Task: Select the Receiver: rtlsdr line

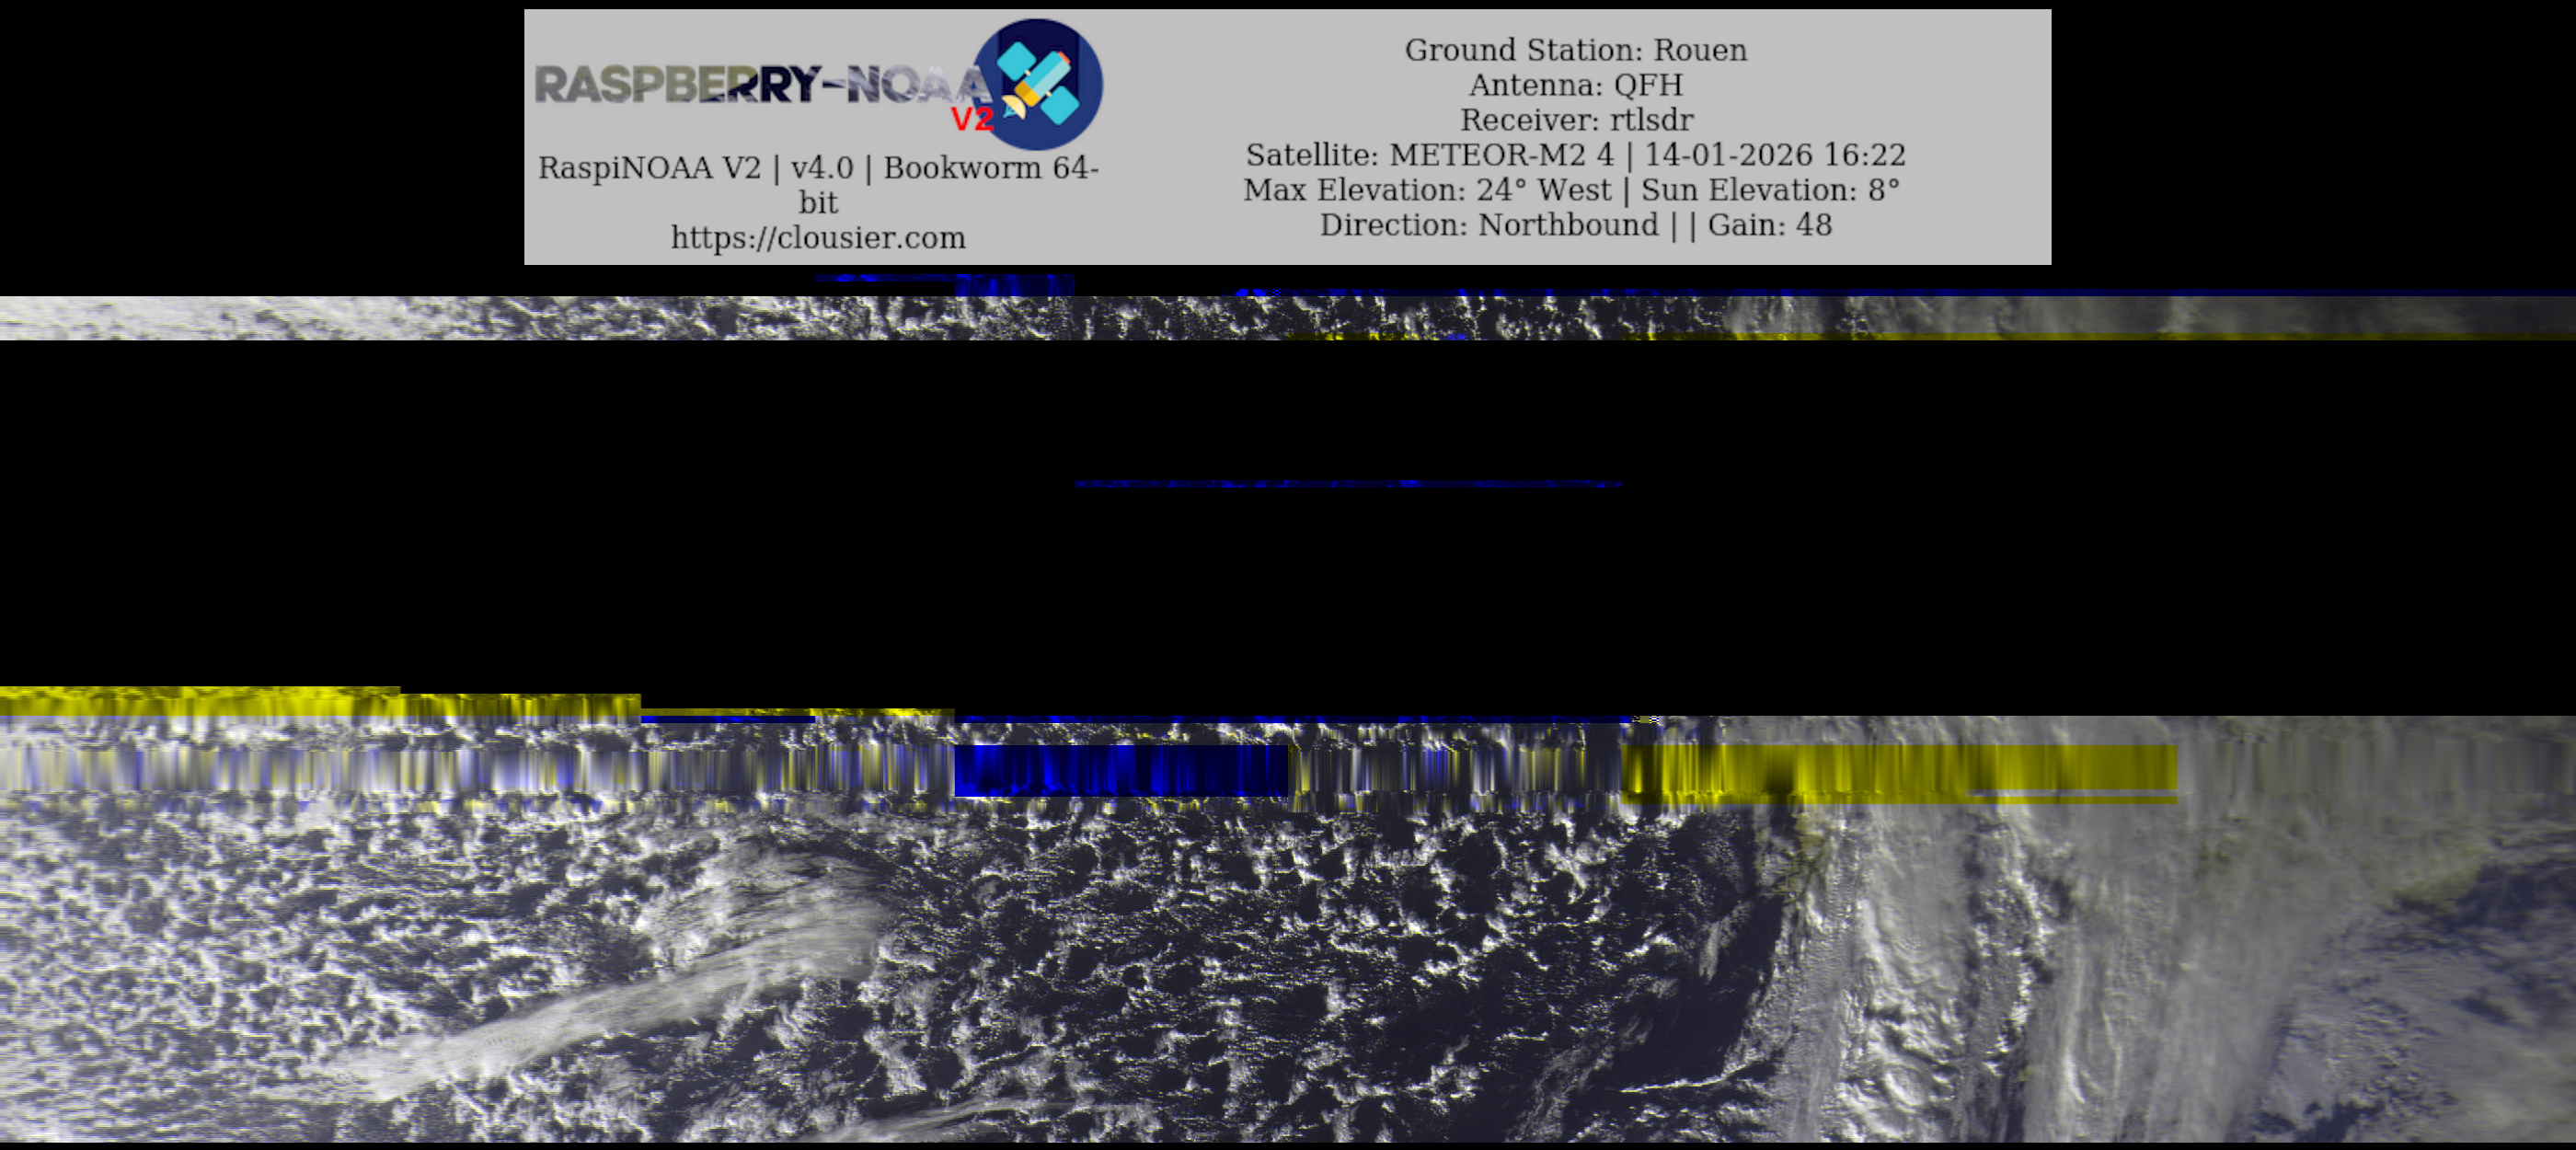Action: point(1576,120)
